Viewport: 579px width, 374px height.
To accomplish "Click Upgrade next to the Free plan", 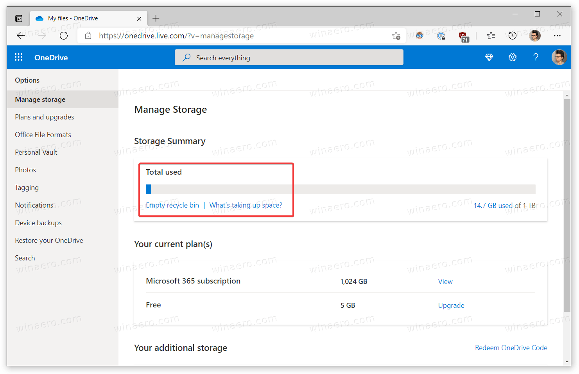I will (451, 305).
